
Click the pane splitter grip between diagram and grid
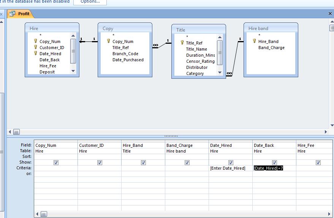pos(171,136)
